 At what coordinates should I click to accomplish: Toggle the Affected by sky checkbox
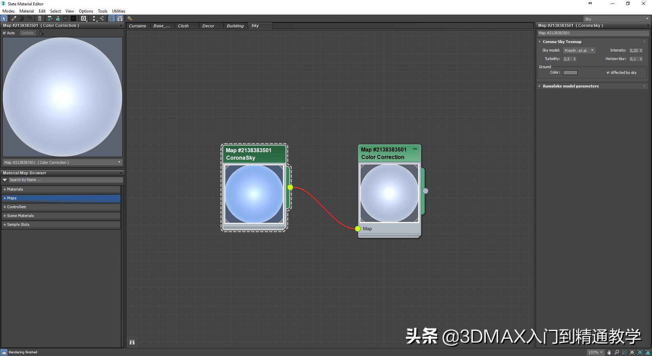pos(608,72)
